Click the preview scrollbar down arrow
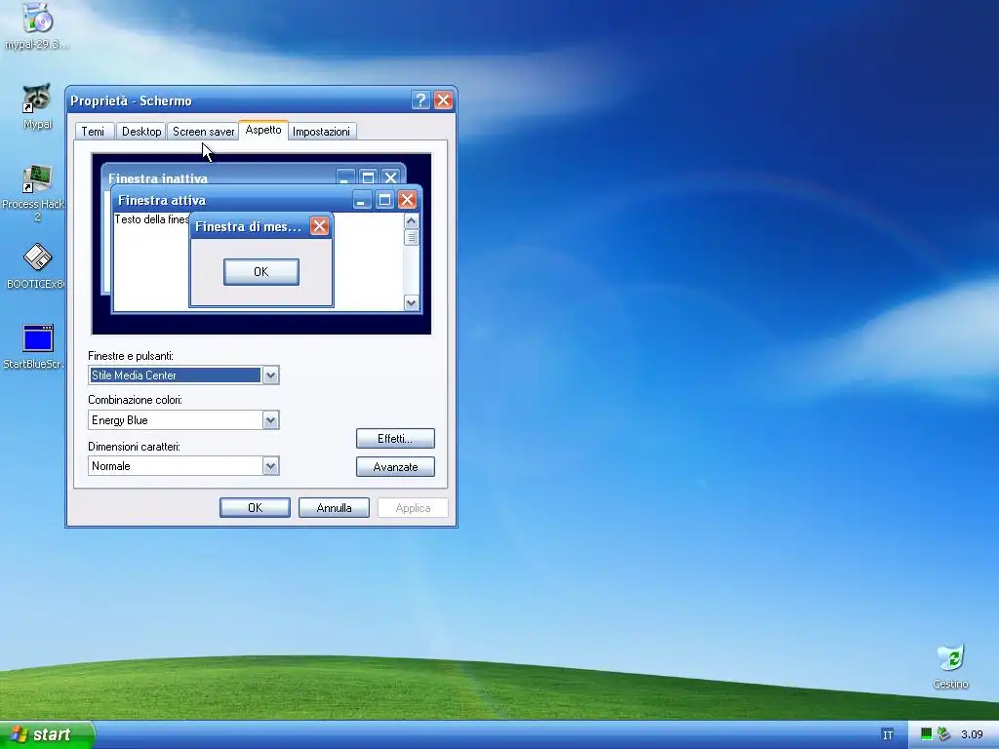The height and width of the screenshot is (749, 999). coord(411,302)
